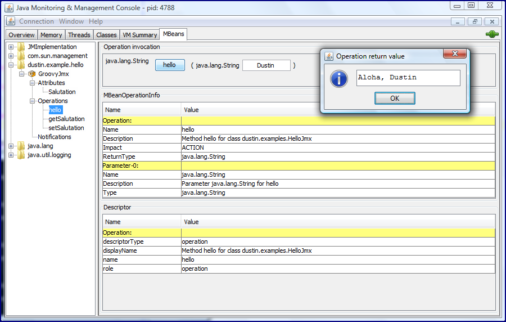The height and width of the screenshot is (322, 506).
Task: Open the Help menu
Action: [x=96, y=21]
